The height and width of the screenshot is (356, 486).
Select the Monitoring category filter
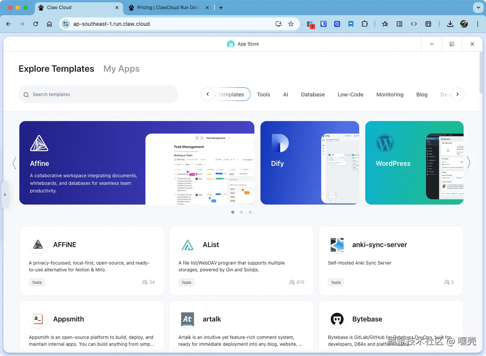coord(390,94)
